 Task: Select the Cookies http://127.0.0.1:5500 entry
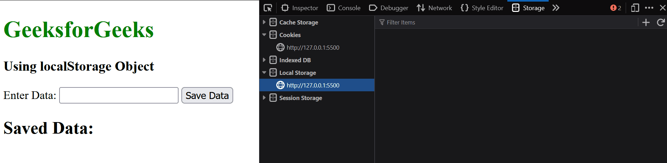pos(313,48)
